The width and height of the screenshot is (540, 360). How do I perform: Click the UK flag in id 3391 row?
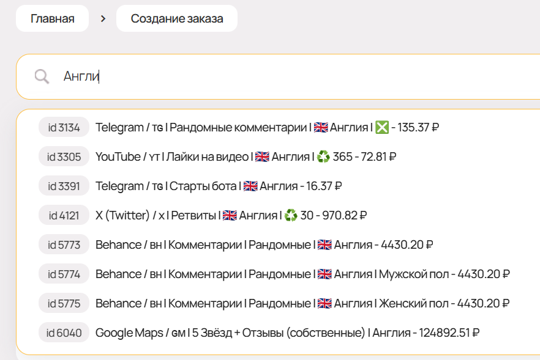click(x=250, y=186)
